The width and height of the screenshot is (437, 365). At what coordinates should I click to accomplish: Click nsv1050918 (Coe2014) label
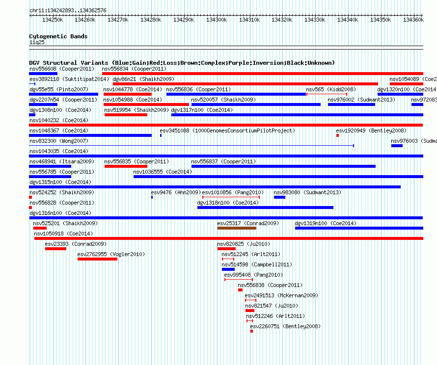[x=63, y=234]
